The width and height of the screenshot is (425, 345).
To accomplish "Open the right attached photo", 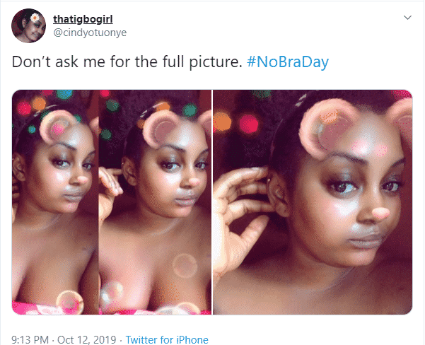I will point(313,202).
